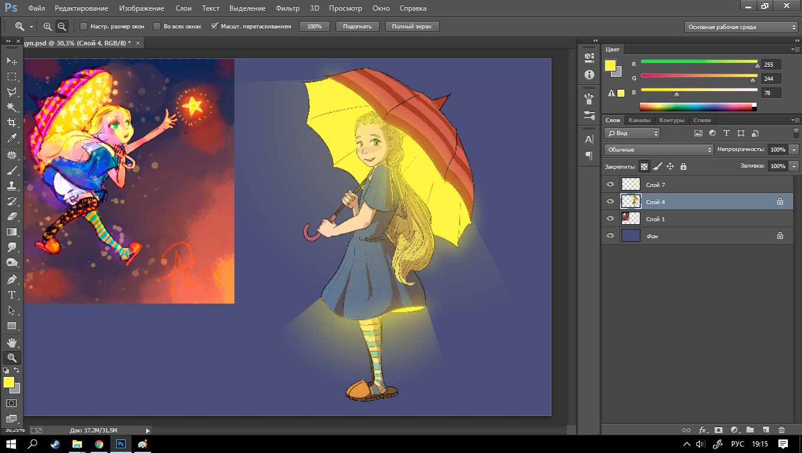Image resolution: width=802 pixels, height=453 pixels.
Task: Hide the Фон background layer
Action: coord(610,236)
